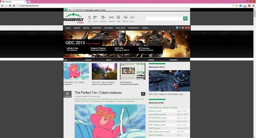The image size is (256, 138).
Task: Click the Age of Wushu thumbnail image
Action: click(105, 71)
